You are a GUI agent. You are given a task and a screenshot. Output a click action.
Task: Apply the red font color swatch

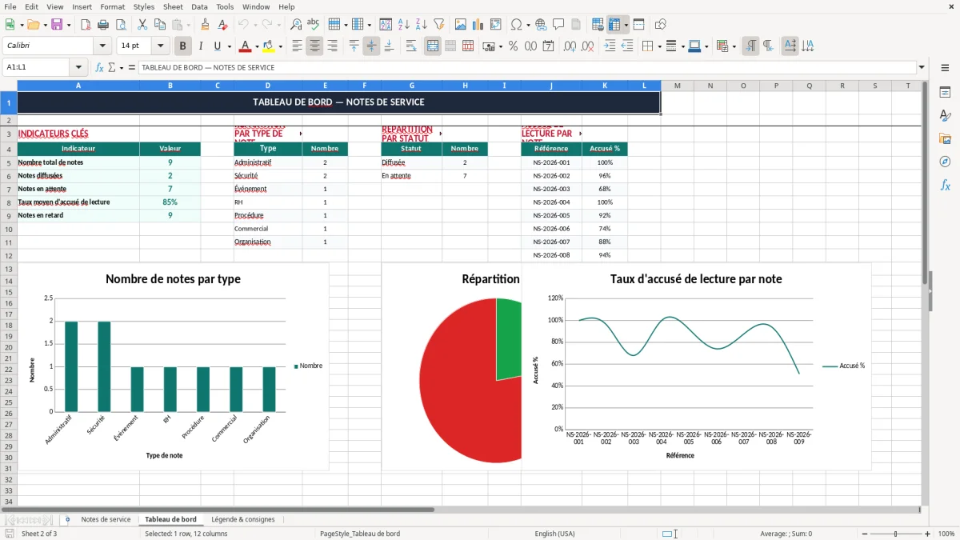point(246,46)
